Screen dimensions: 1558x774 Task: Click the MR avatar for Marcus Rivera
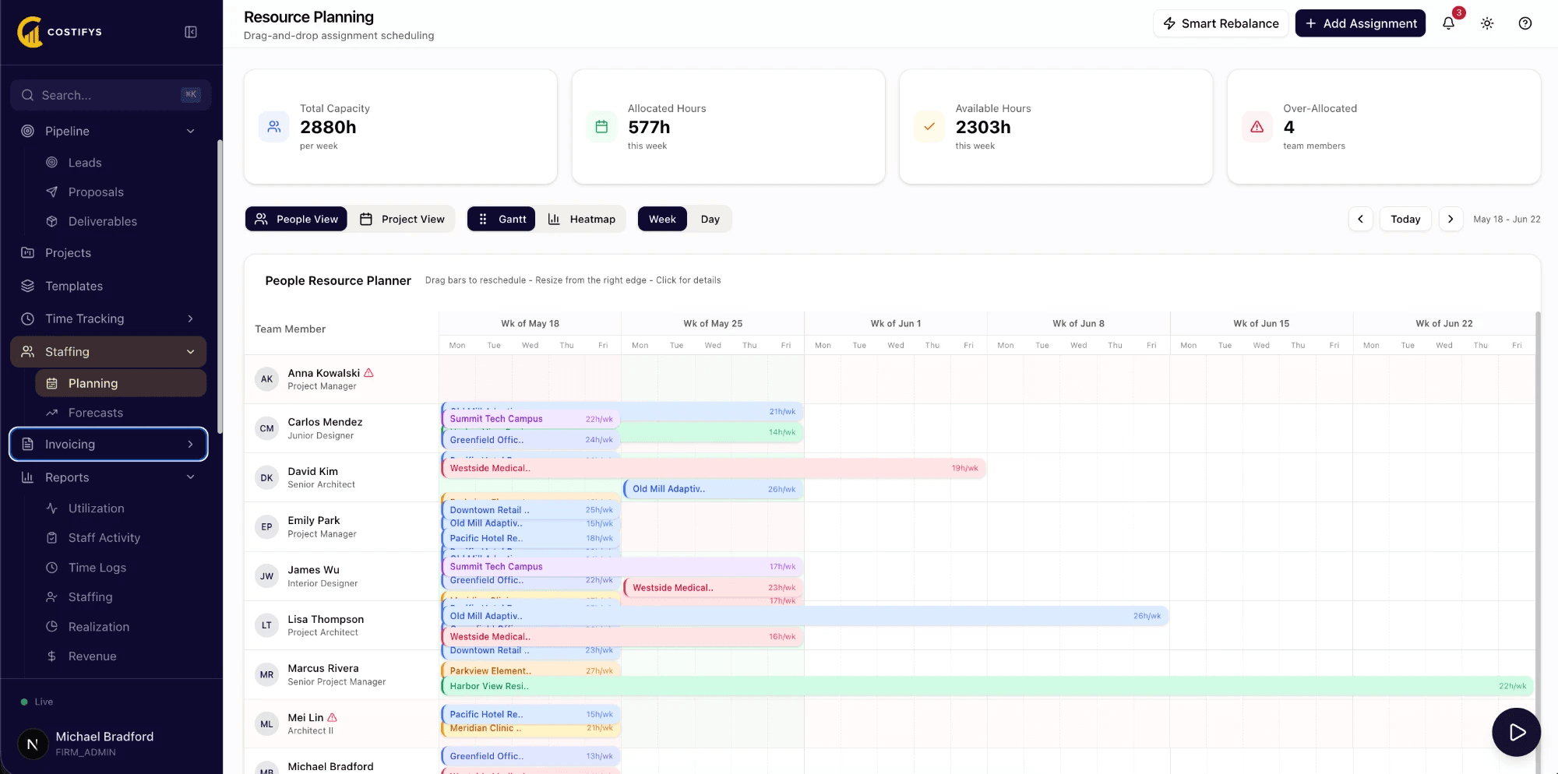click(x=266, y=674)
